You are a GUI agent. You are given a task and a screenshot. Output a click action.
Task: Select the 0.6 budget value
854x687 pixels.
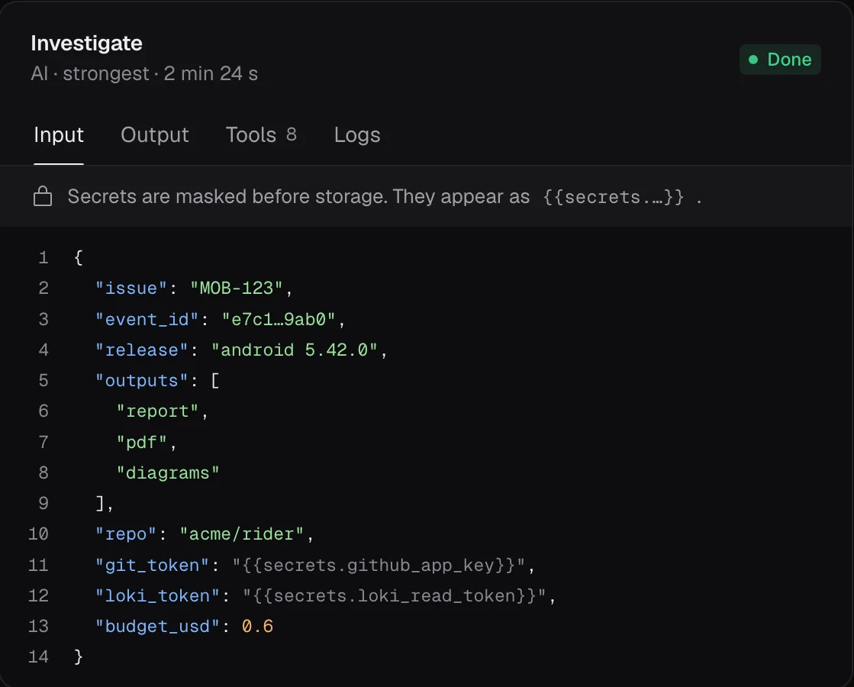[x=257, y=625]
